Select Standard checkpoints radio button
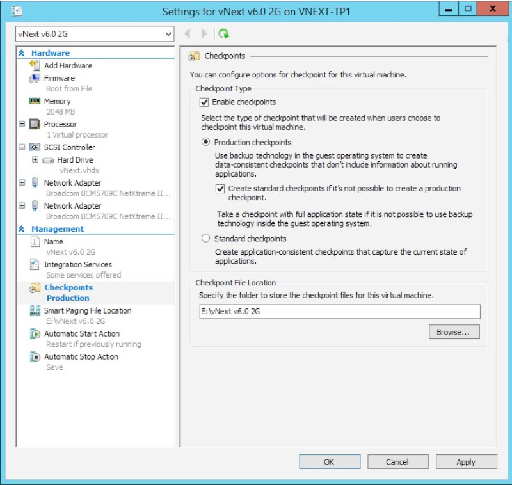Screen dimensions: 512x485 (205, 238)
